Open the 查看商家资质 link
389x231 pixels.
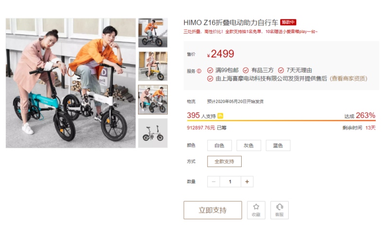tap(349, 79)
